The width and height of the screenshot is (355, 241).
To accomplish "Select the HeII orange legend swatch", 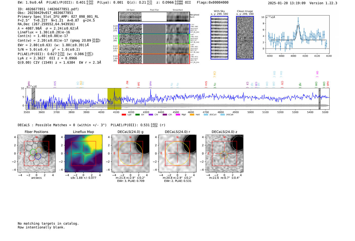I will point(192,115).
